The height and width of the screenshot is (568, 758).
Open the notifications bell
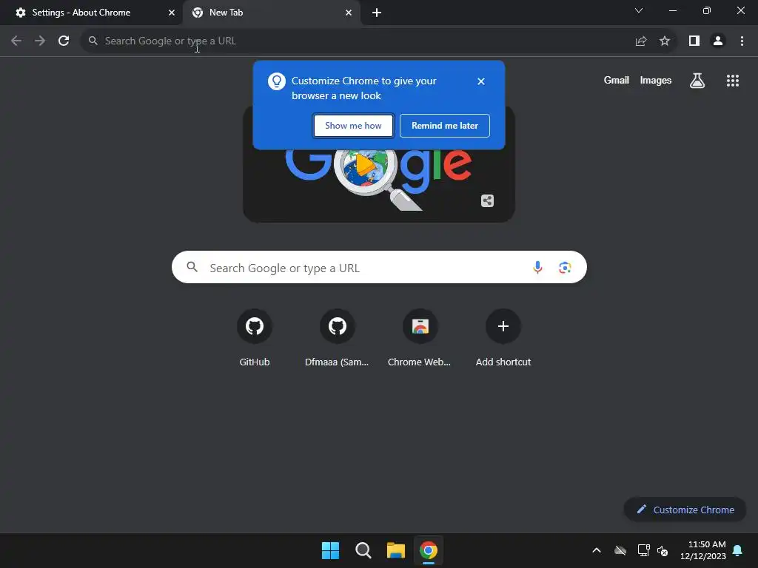point(738,550)
